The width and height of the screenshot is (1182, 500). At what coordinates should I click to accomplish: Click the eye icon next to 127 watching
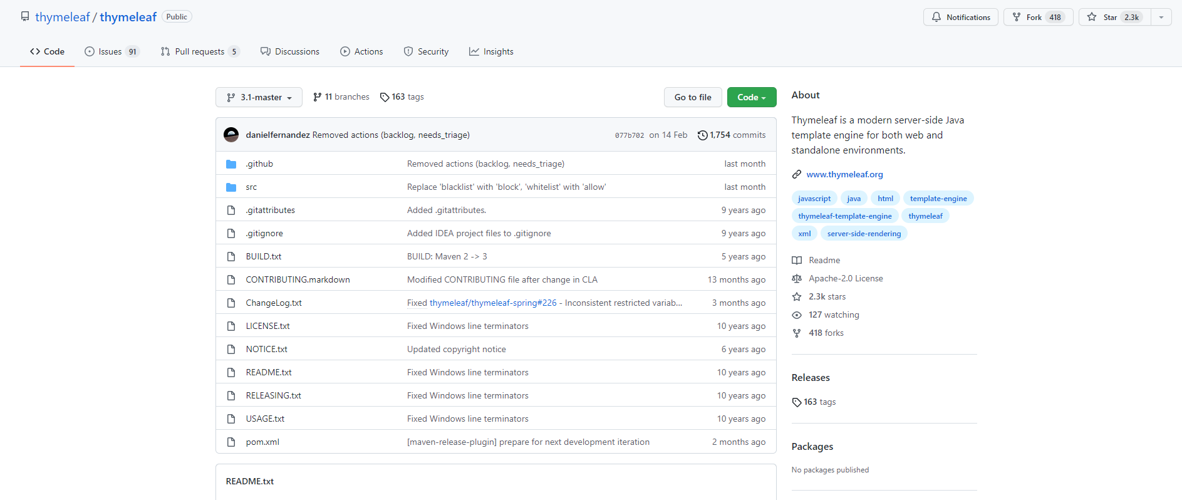pos(797,315)
